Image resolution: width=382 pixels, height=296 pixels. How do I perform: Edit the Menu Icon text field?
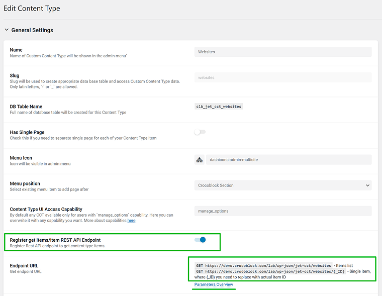[289, 160]
